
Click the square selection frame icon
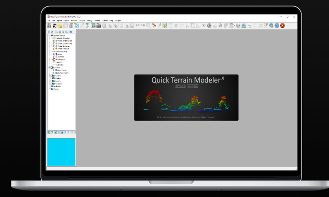pos(192,26)
